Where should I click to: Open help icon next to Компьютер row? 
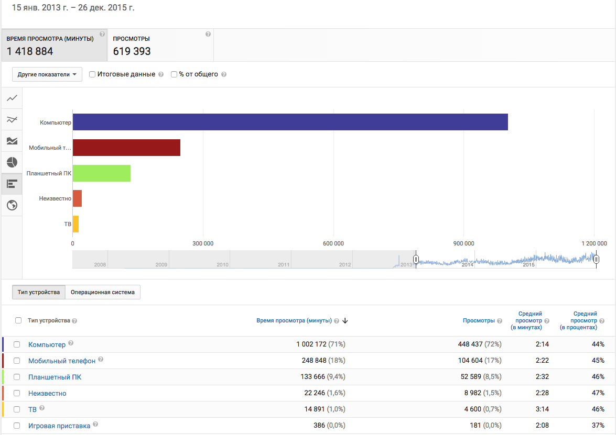click(x=71, y=343)
